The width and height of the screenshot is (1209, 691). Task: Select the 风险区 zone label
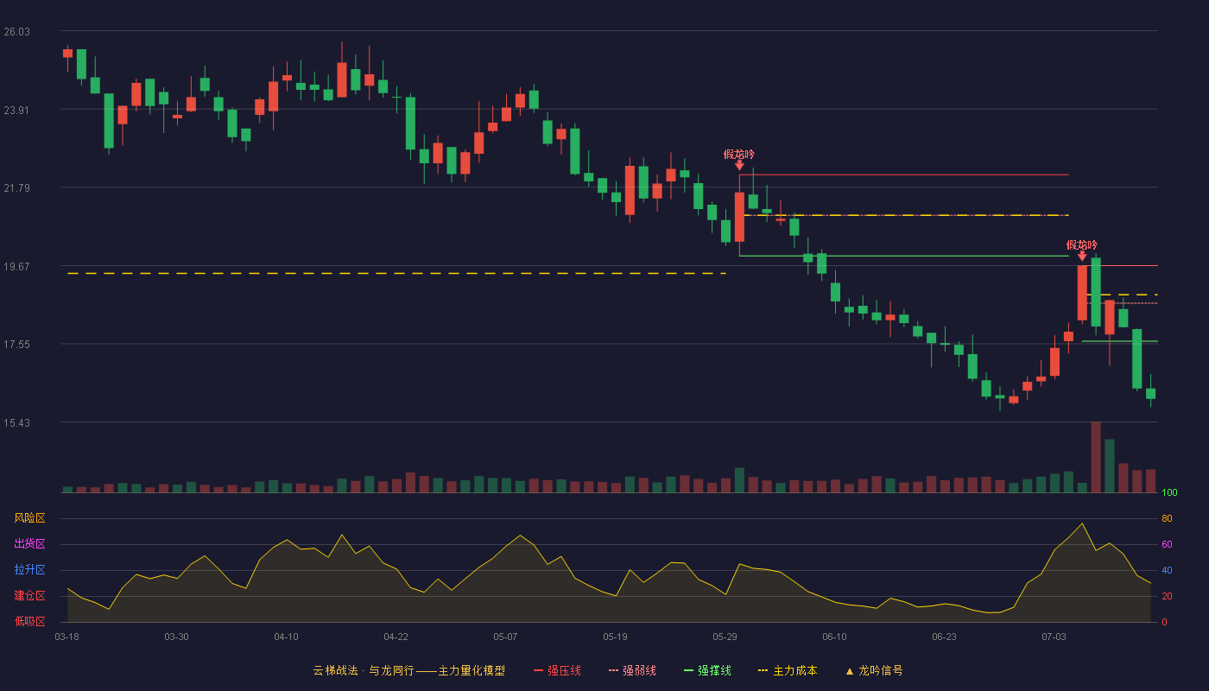point(30,518)
